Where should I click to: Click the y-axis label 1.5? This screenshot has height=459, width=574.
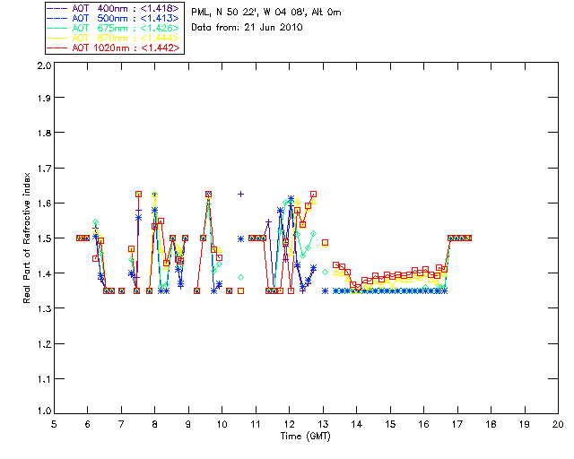pos(44,238)
